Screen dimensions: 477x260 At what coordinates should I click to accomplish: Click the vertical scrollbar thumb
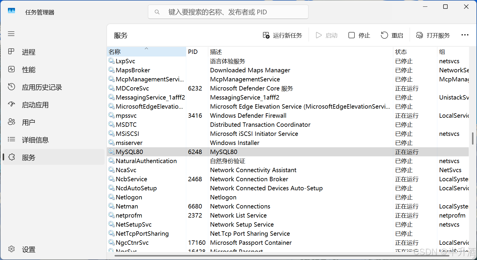coord(473,138)
